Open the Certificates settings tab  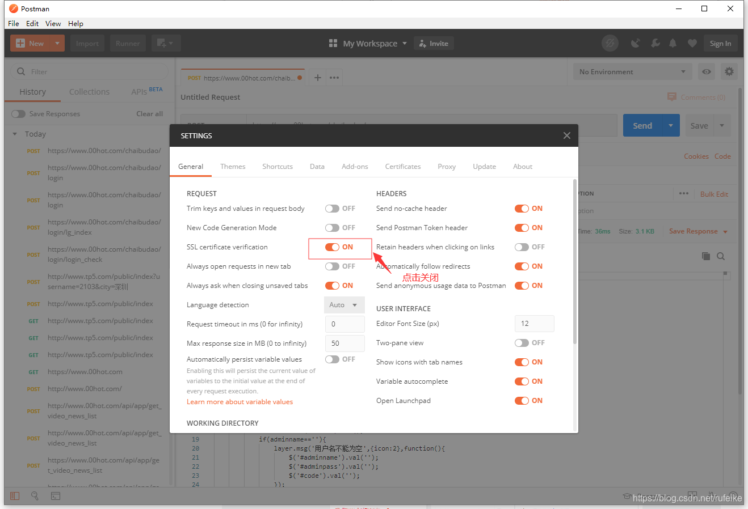(x=403, y=167)
